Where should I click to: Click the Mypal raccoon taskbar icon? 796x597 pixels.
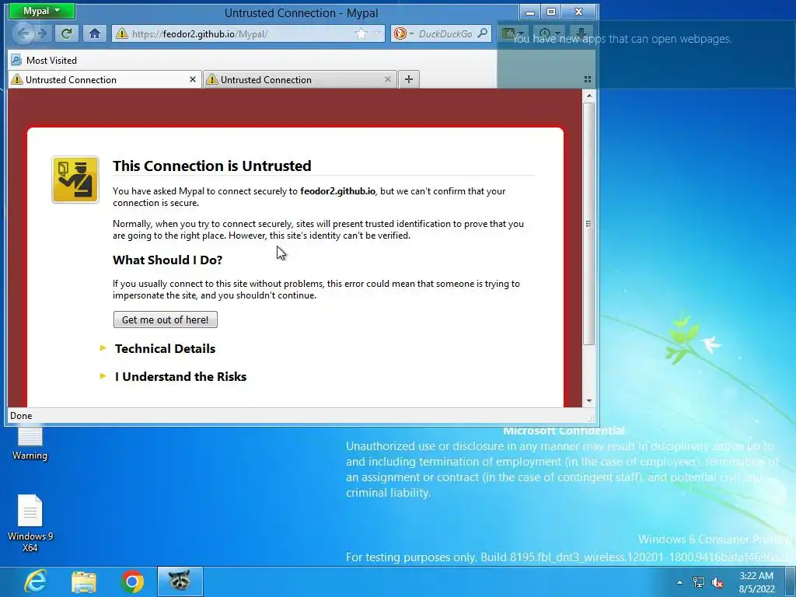pos(180,581)
